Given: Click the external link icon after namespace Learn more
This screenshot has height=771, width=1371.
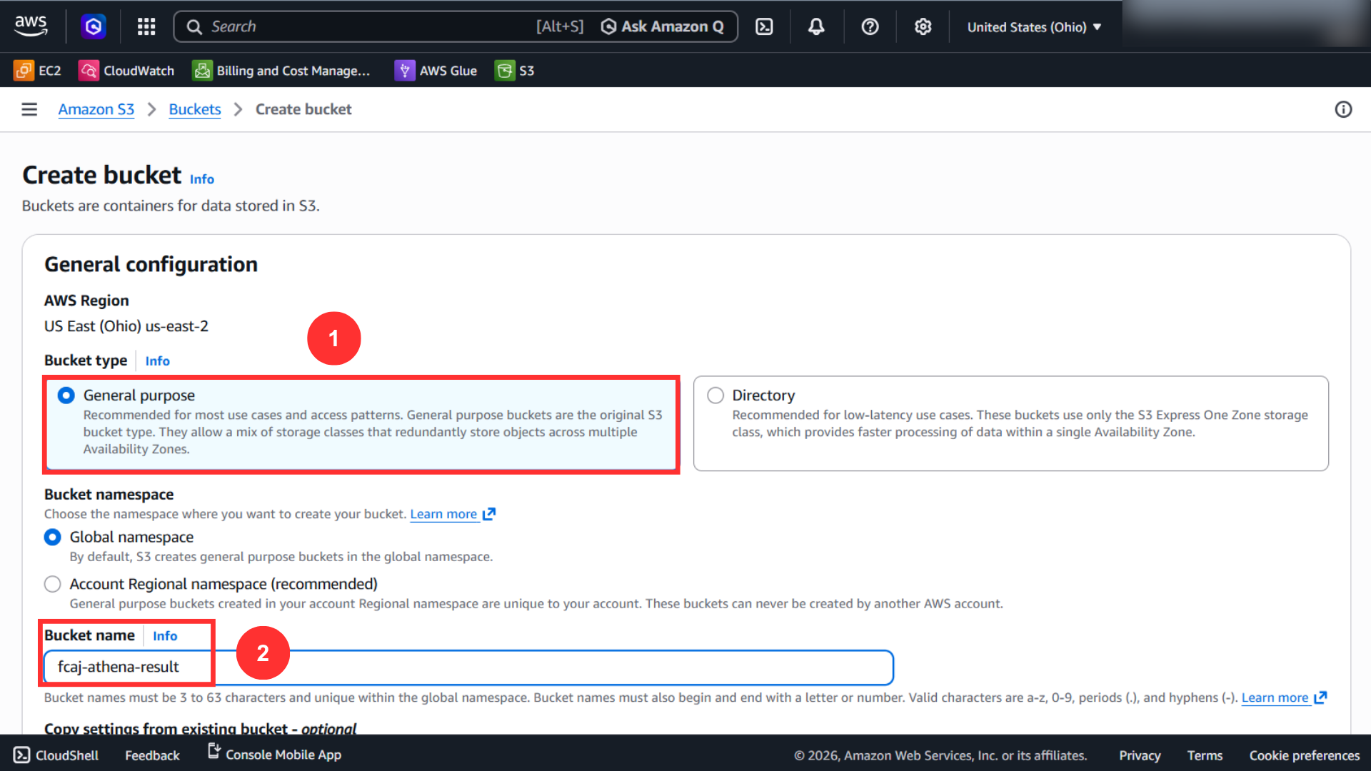Looking at the screenshot, I should pos(489,514).
